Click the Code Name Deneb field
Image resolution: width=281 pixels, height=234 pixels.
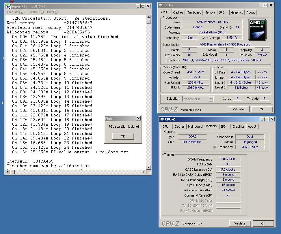tap(198, 27)
